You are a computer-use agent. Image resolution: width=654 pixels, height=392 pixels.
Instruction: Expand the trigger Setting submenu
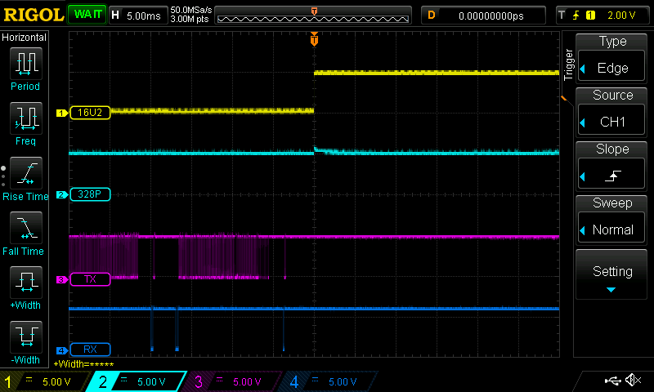click(x=611, y=274)
